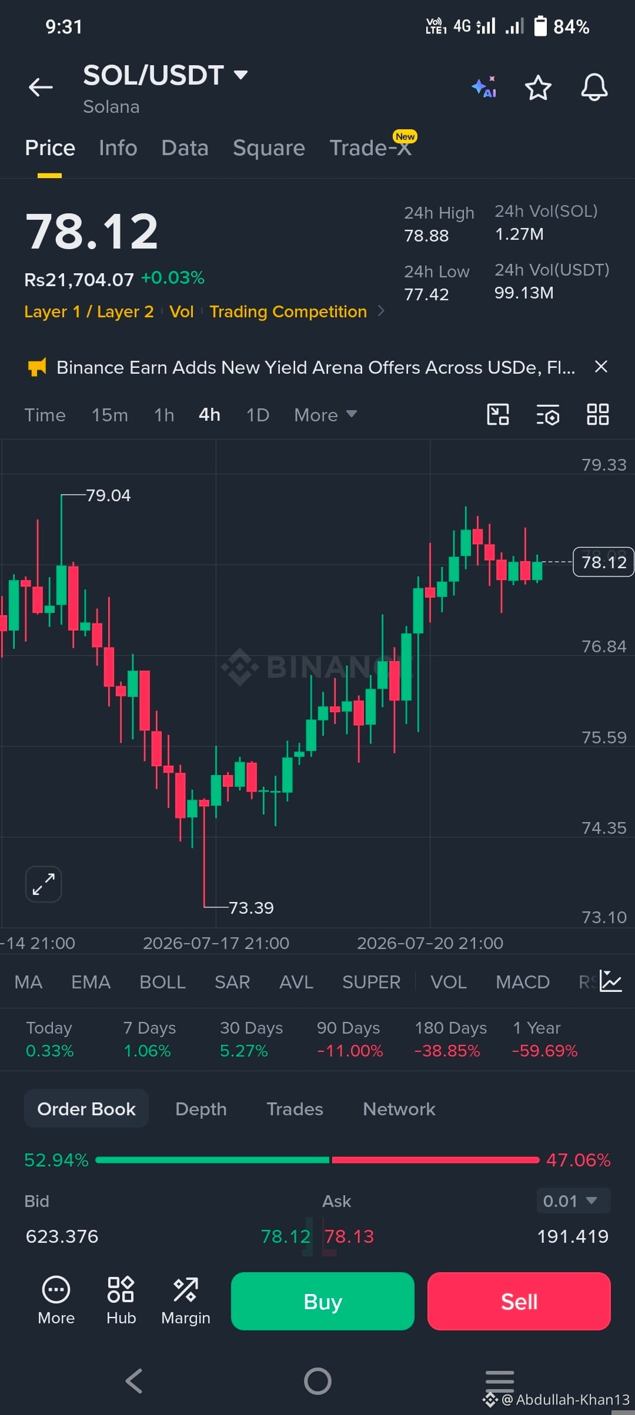Switch to the Square tab
This screenshot has width=635, height=1415.
point(269,148)
